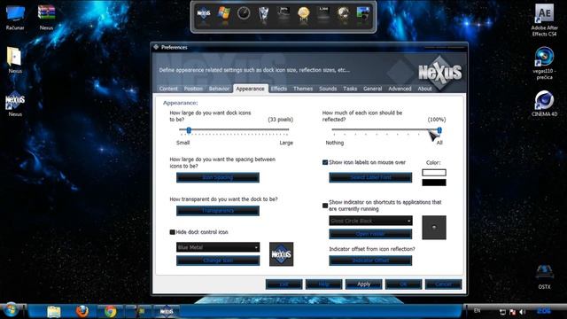567x319 pixels.
Task: Click the globe icon in the dock
Action: pos(343,14)
